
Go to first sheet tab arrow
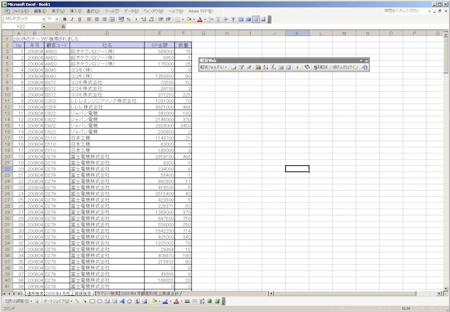coord(4,294)
